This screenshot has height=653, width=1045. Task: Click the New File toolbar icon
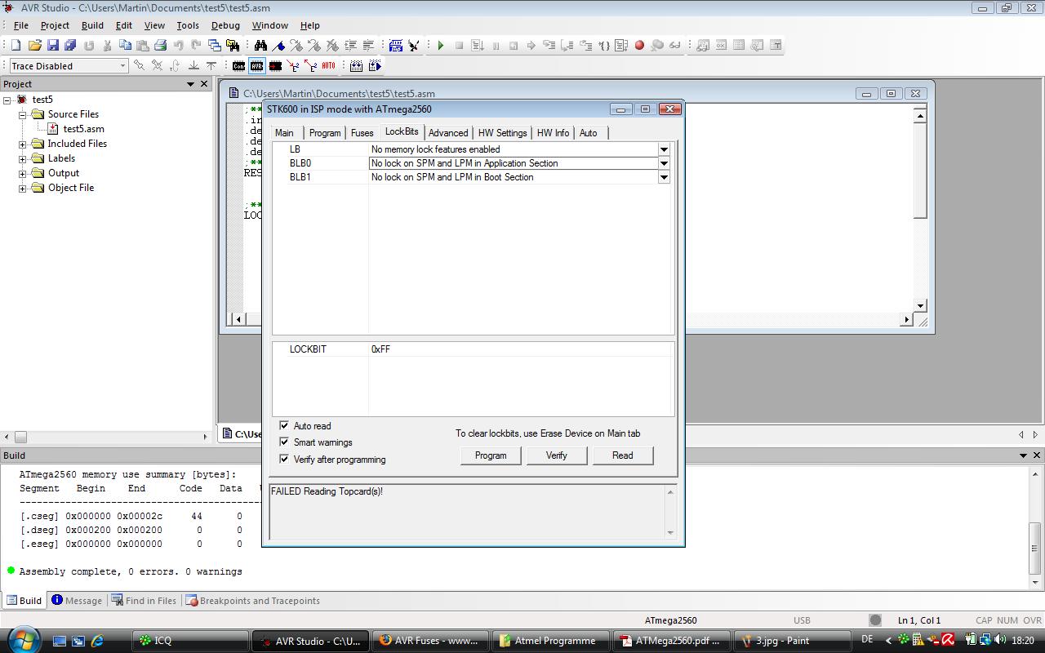[16, 46]
